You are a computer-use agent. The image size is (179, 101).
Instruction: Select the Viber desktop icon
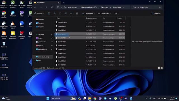point(22,14)
